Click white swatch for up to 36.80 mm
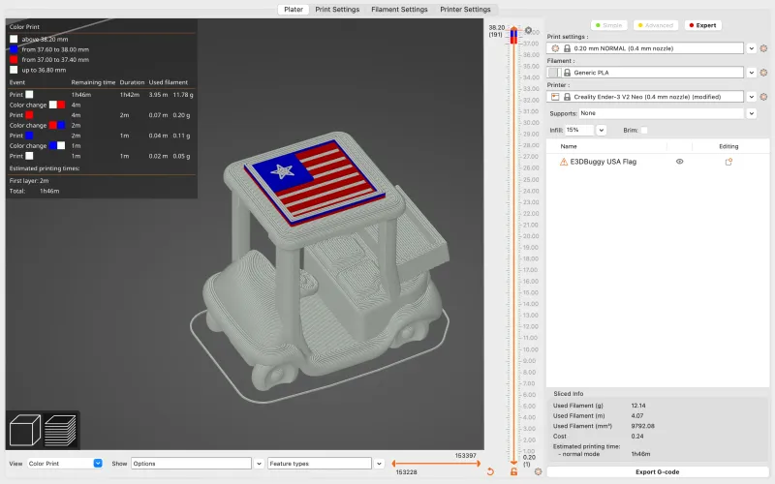The height and width of the screenshot is (484, 775). pyautogui.click(x=14, y=70)
